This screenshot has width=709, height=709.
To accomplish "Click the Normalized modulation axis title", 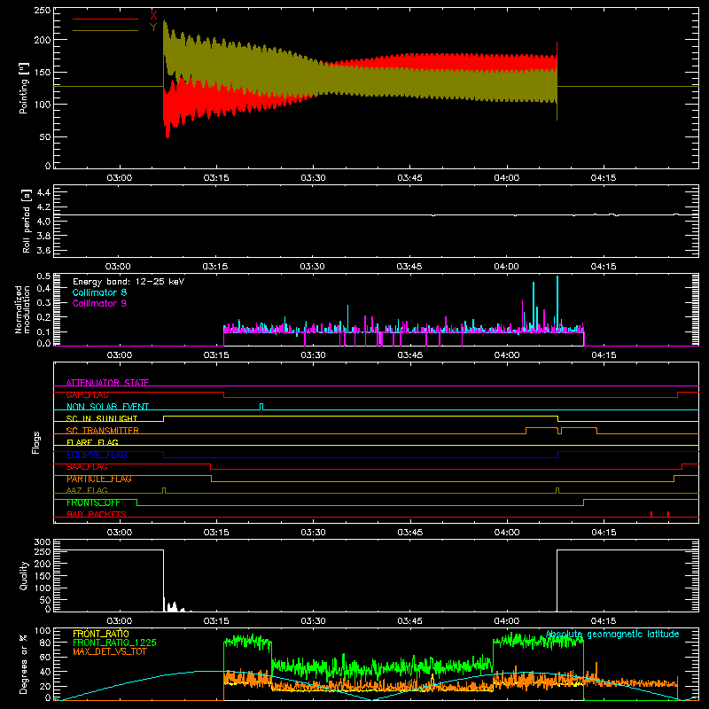I will click(x=22, y=309).
